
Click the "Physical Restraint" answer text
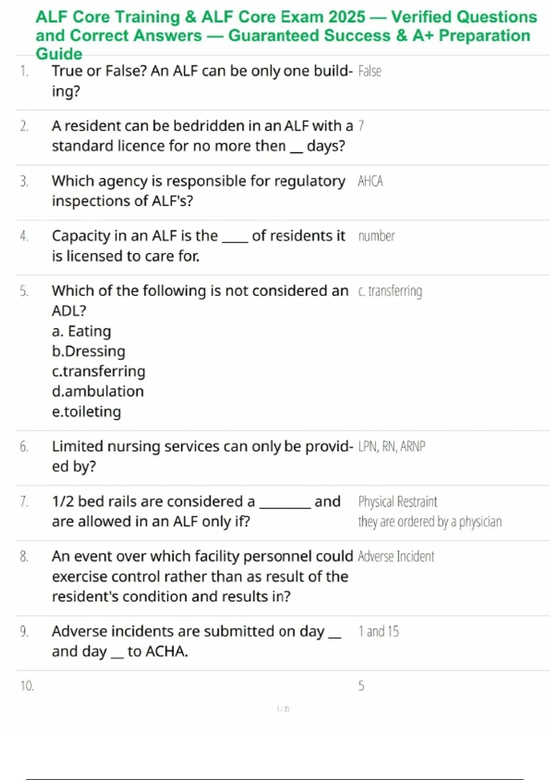point(397,501)
